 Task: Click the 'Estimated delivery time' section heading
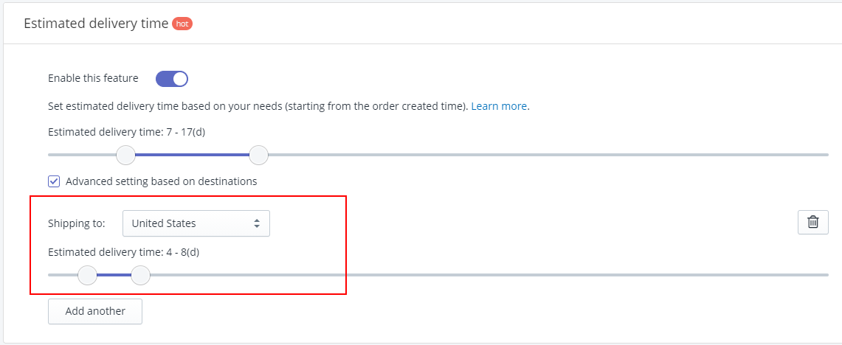coord(96,24)
